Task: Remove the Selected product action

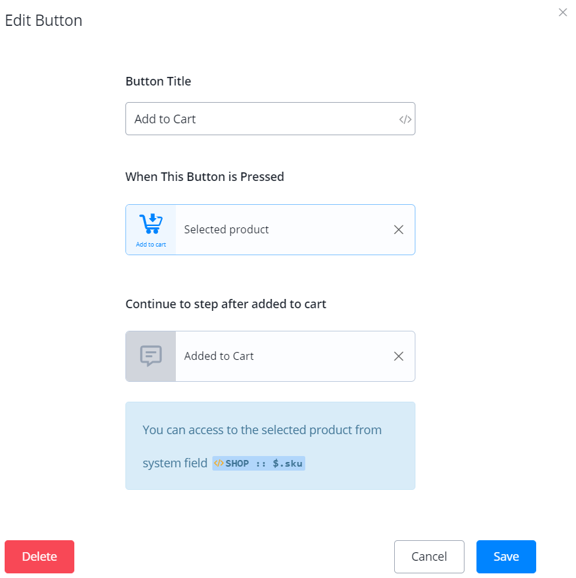Action: click(398, 229)
